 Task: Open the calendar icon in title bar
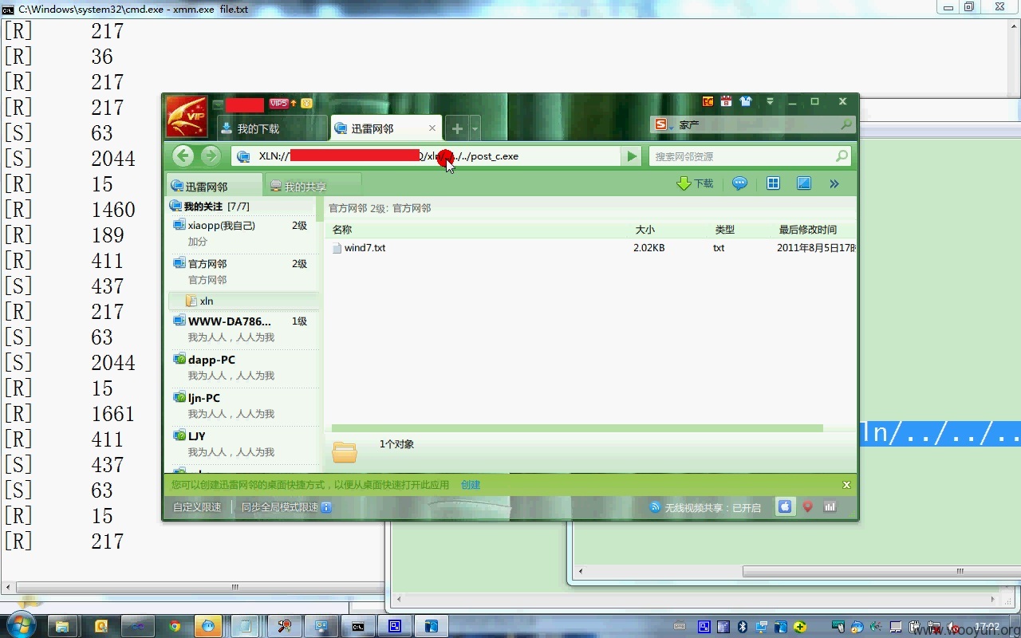coord(726,101)
